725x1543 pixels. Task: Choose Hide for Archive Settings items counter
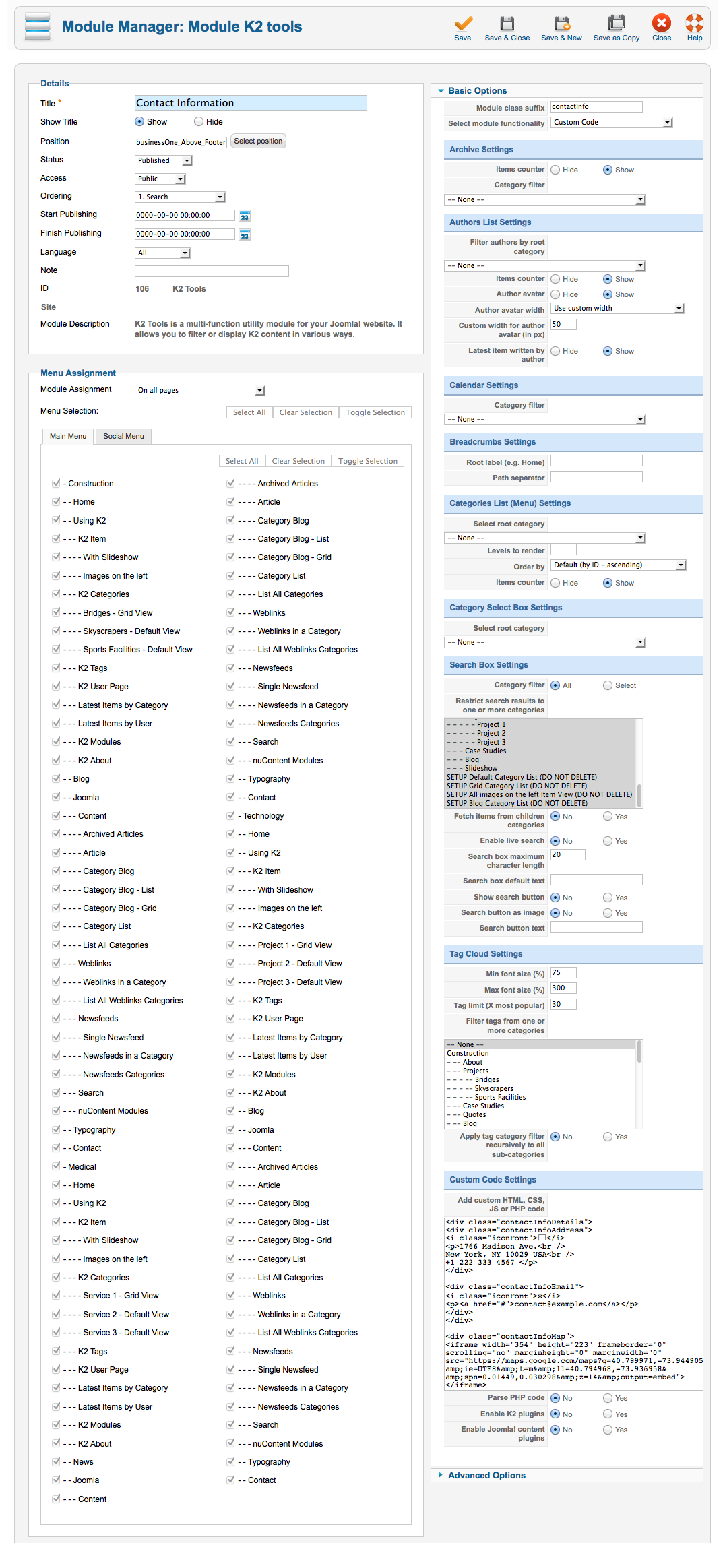coord(555,170)
